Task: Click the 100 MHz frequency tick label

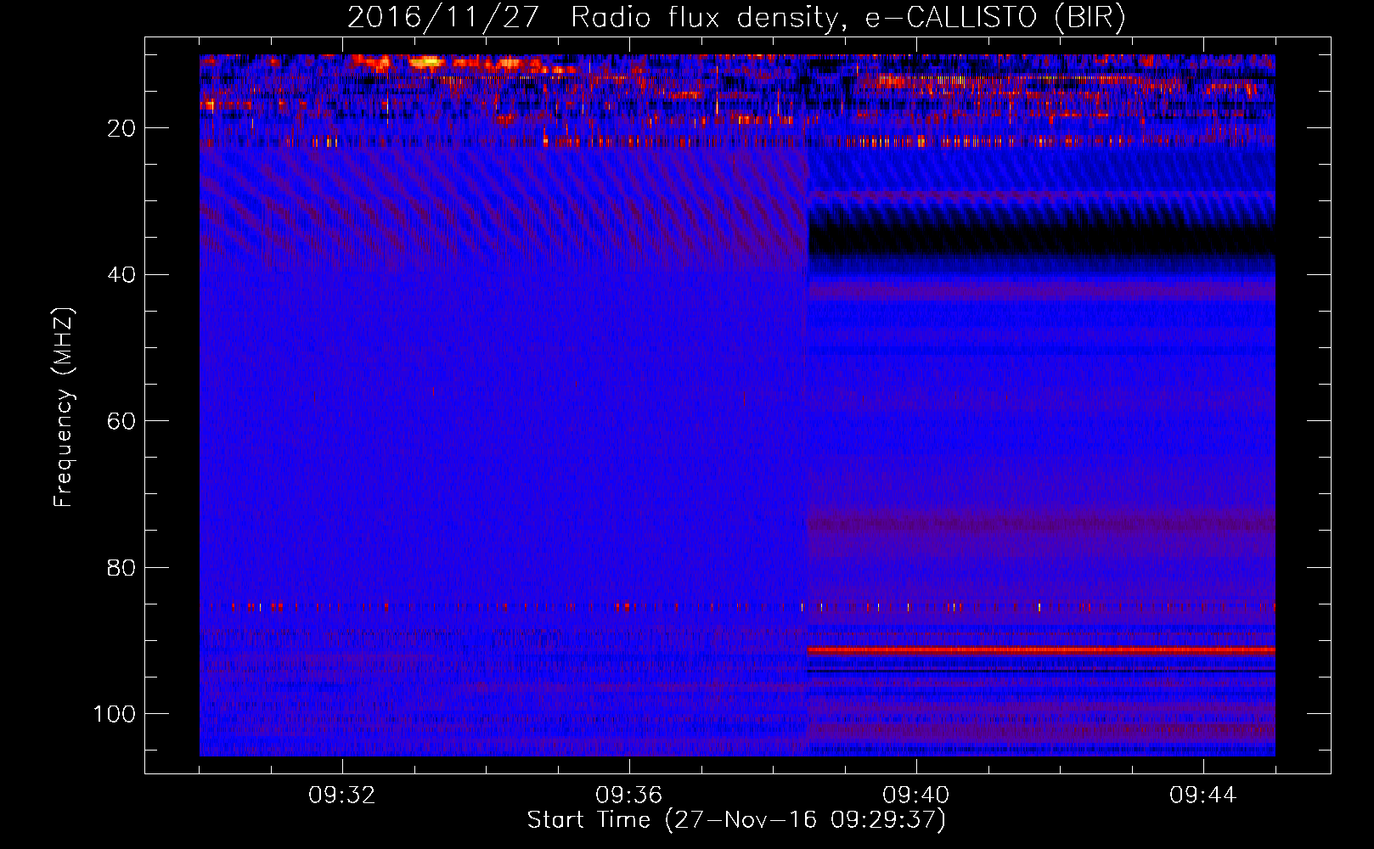Action: coord(115,714)
